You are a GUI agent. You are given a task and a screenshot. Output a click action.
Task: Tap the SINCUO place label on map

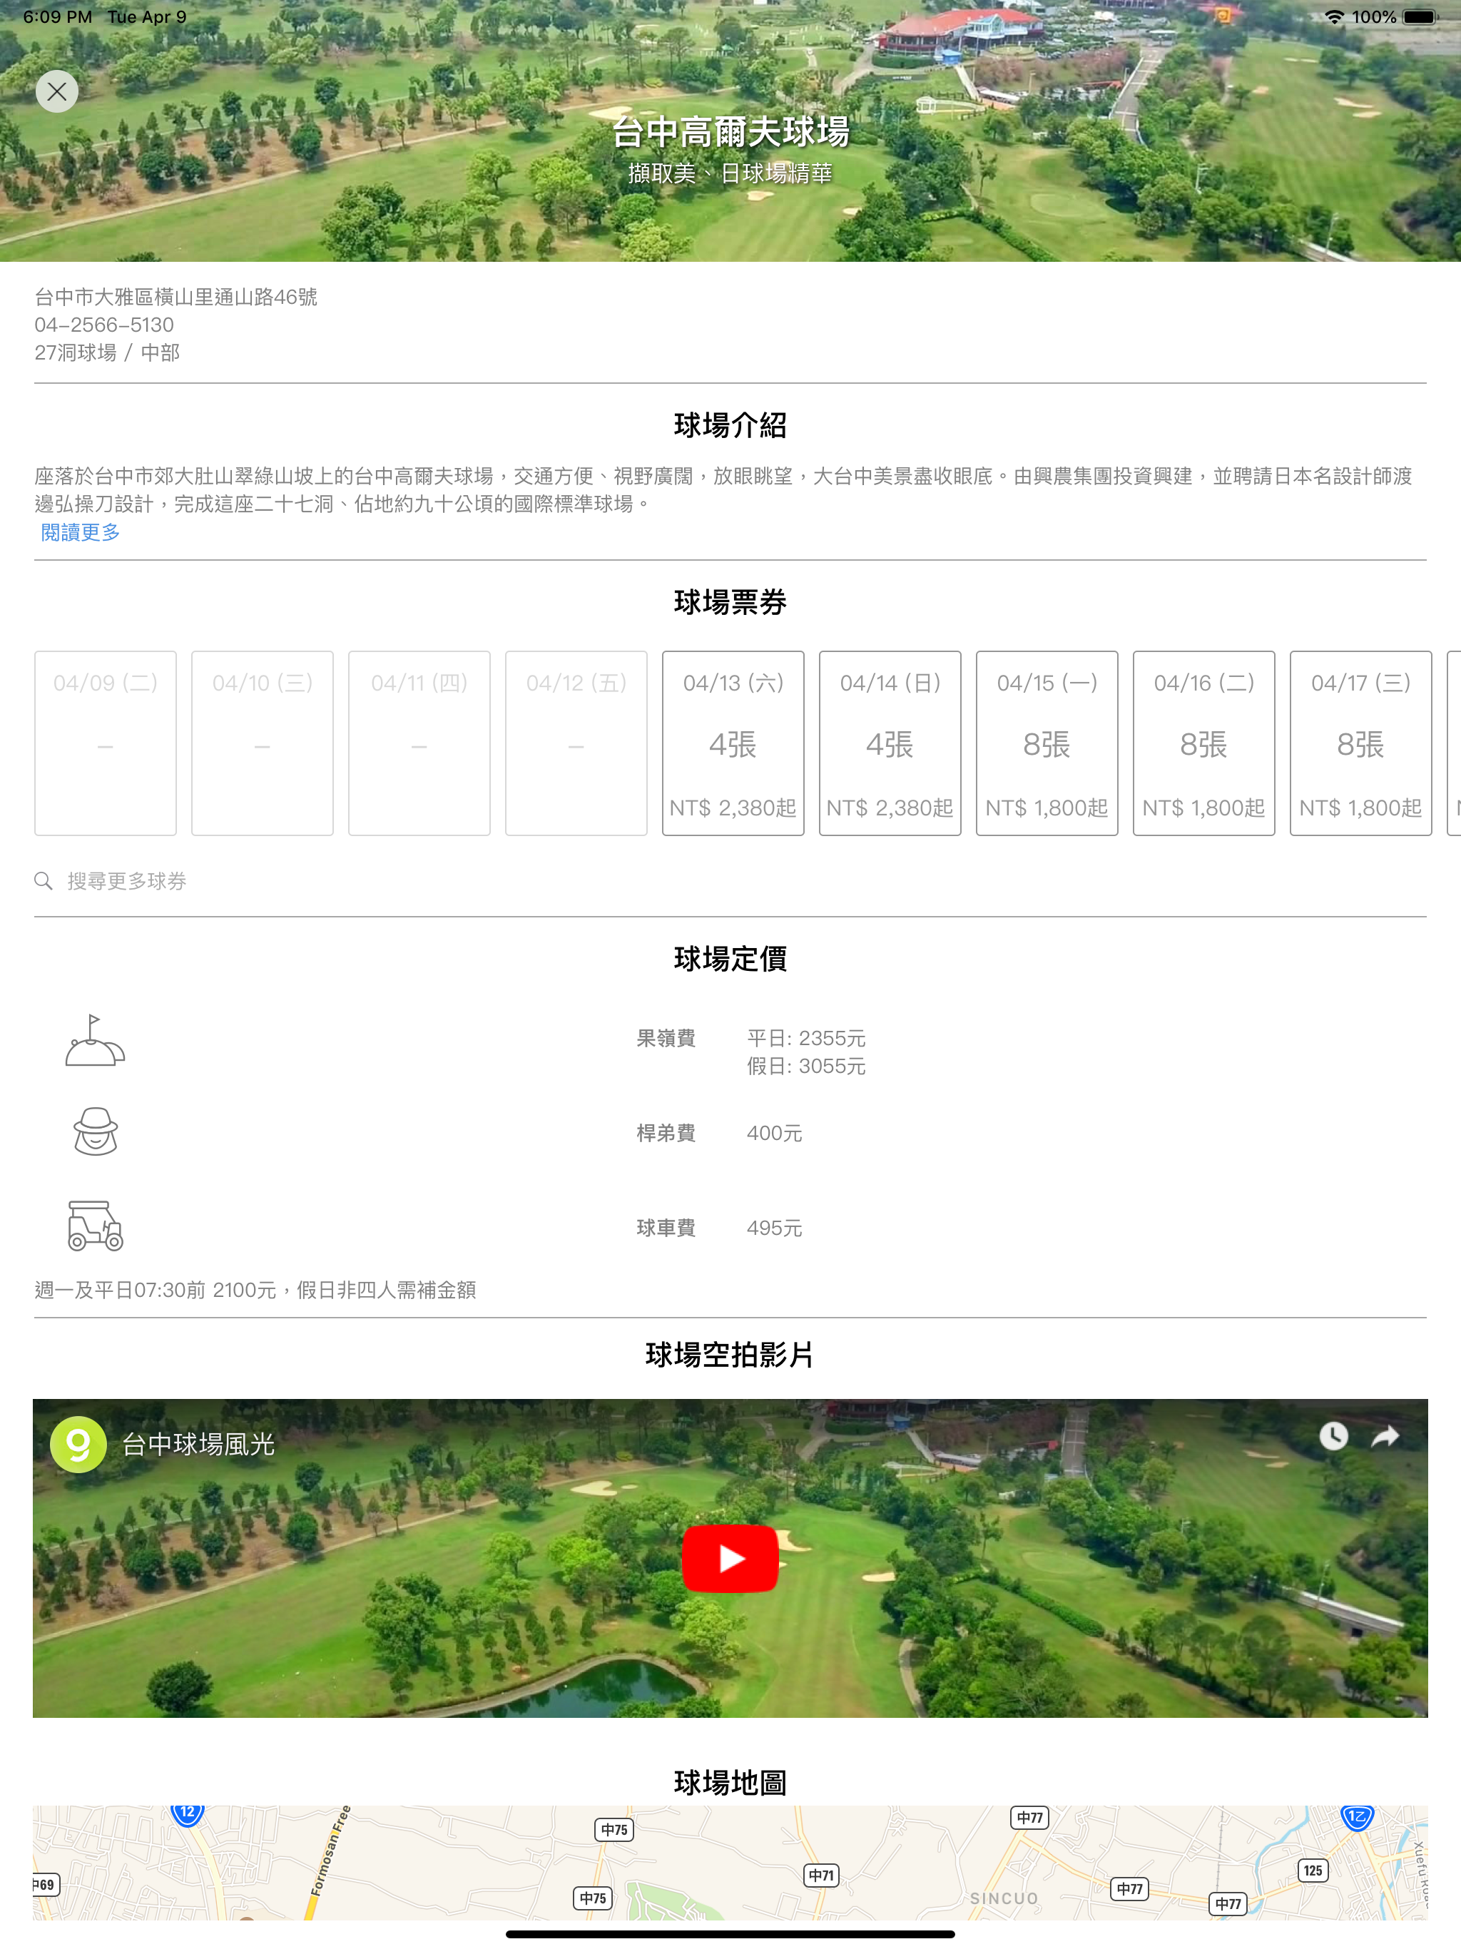1004,1899
